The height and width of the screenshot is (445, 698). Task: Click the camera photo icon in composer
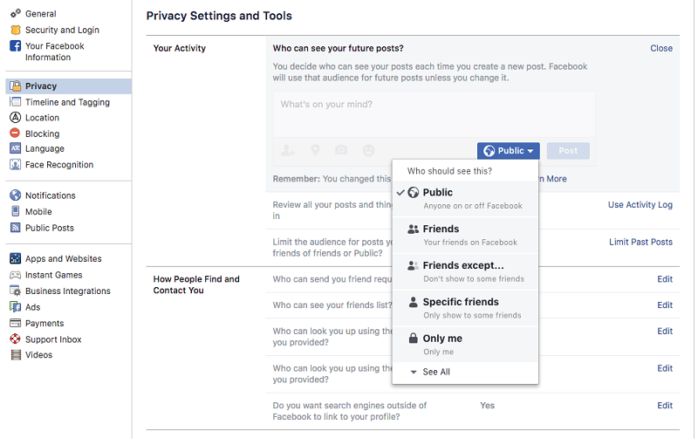341,150
